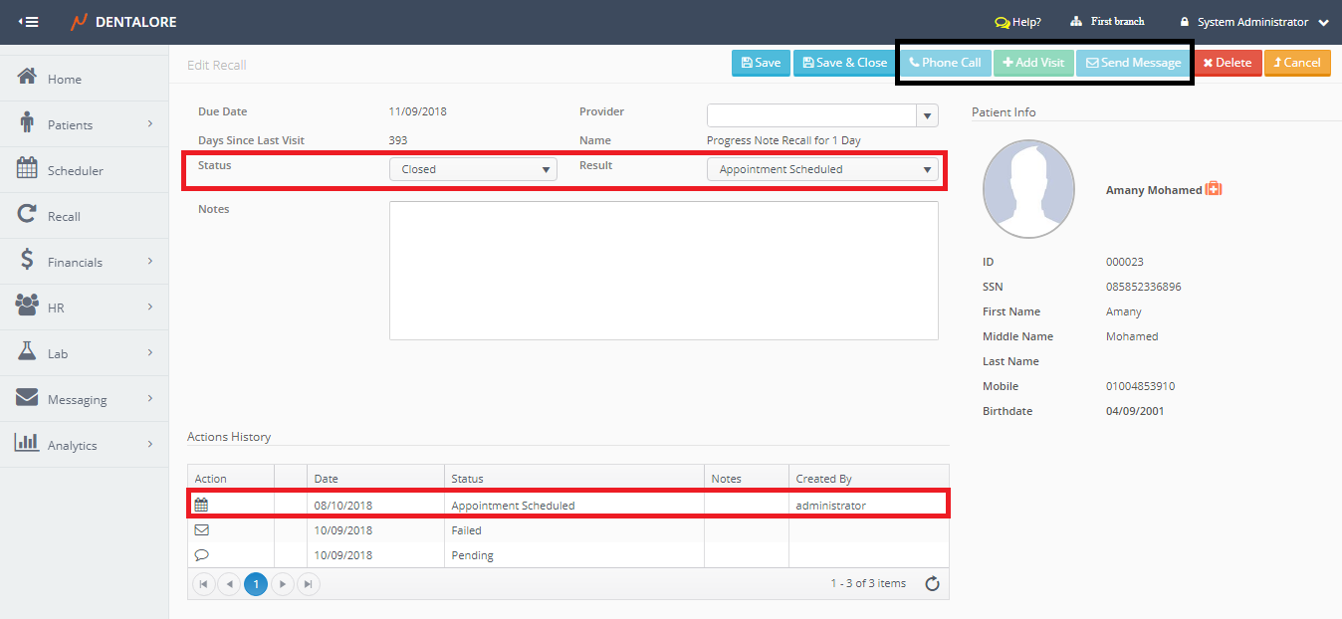The image size is (1342, 619).
Task: Click the envelope icon in the Failed row
Action: point(201,530)
